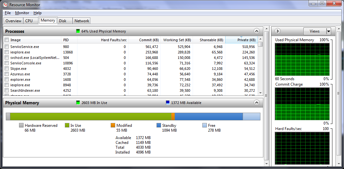The image size is (344, 169).
Task: Collapse the graphs pane with the arrow button
Action: pyautogui.click(x=278, y=31)
